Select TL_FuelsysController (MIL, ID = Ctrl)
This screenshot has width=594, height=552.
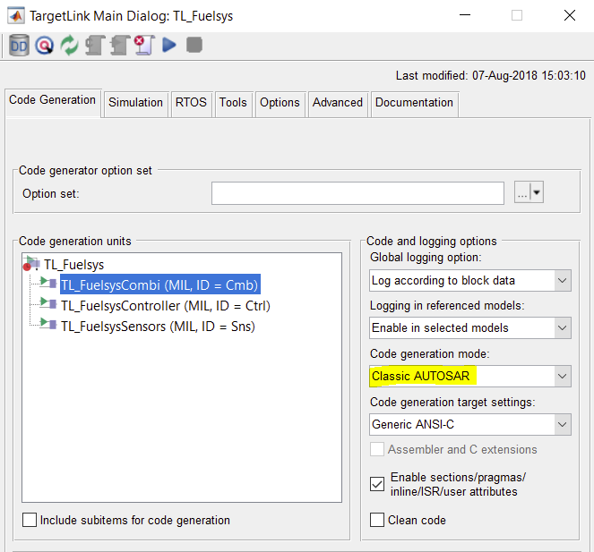[x=166, y=305]
